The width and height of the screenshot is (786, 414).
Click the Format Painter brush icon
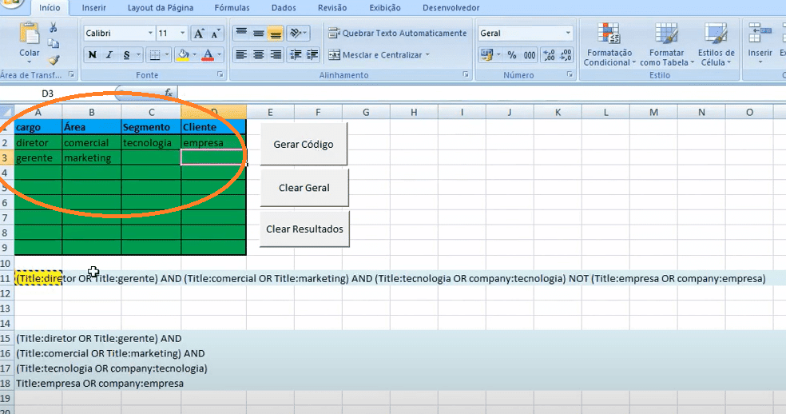tap(54, 59)
